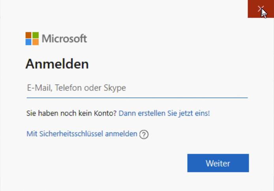Create a new Microsoft account via link

click(164, 113)
